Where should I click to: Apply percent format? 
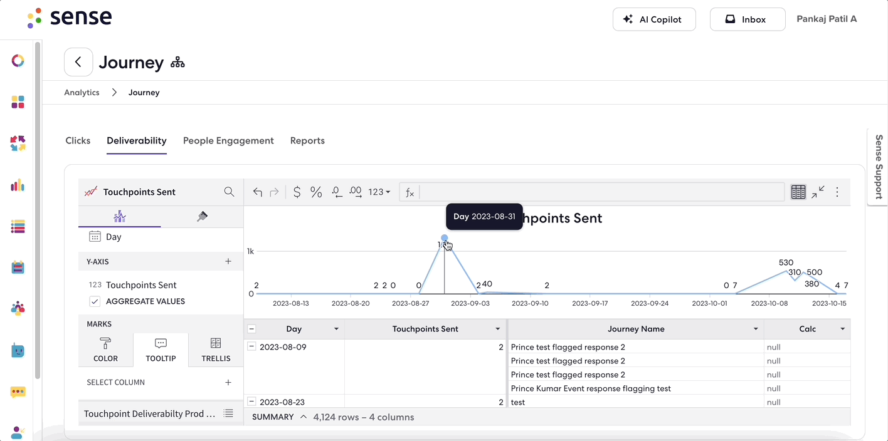[x=316, y=192]
